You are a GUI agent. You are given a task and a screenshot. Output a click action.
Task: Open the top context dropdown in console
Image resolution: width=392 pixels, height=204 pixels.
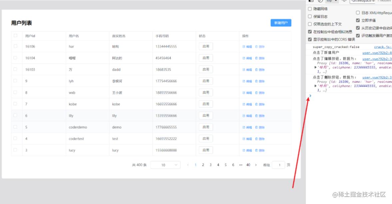click(x=332, y=1)
